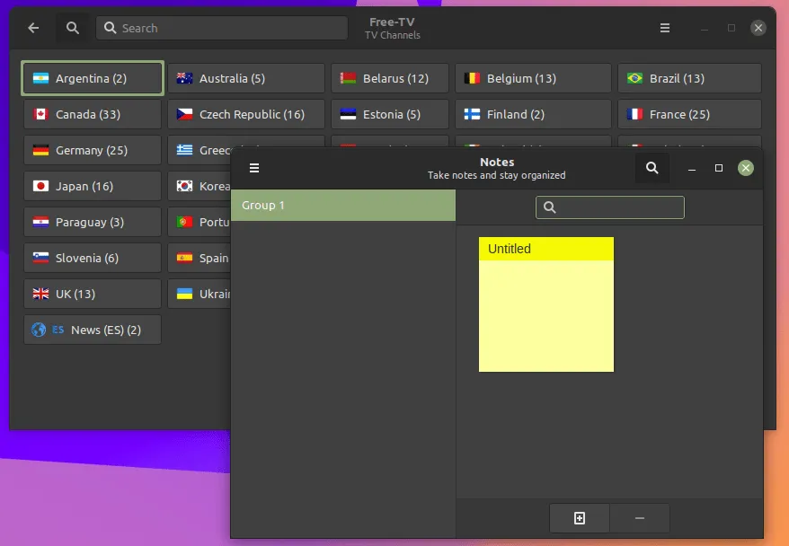
Task: Open the News (ES) (2) category
Action: 93,330
